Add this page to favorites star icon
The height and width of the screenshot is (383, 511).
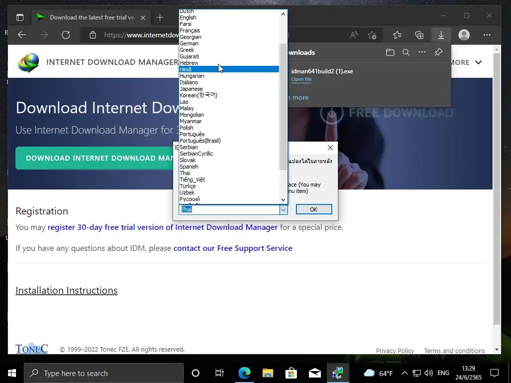click(x=372, y=35)
